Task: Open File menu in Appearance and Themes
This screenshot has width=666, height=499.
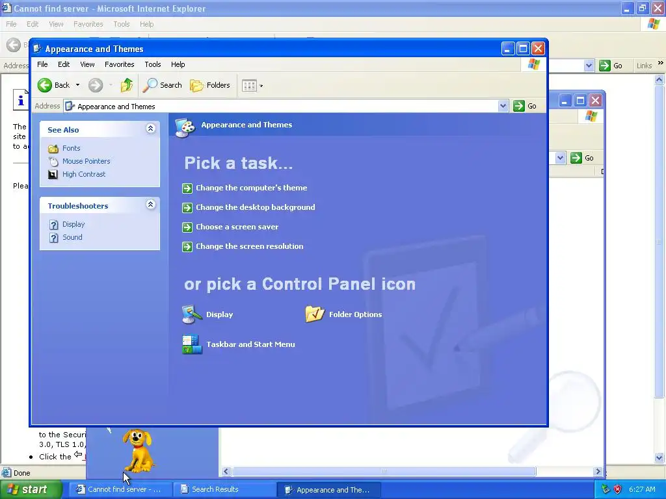Action: [x=42, y=64]
